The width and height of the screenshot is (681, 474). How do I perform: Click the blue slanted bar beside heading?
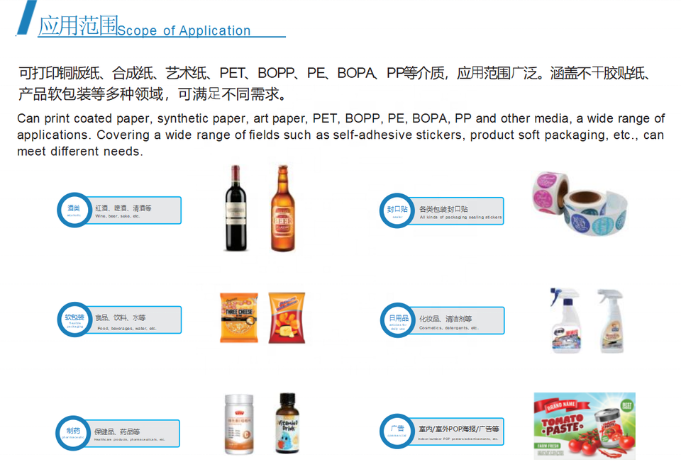[x=26, y=17]
